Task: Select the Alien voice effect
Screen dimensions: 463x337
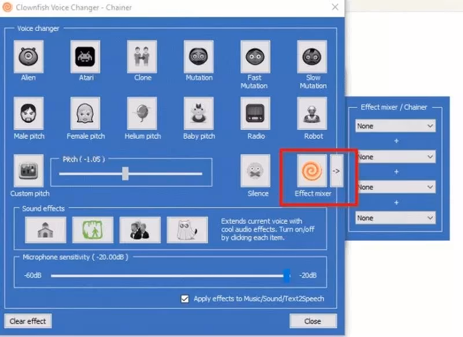Action: [x=28, y=57]
